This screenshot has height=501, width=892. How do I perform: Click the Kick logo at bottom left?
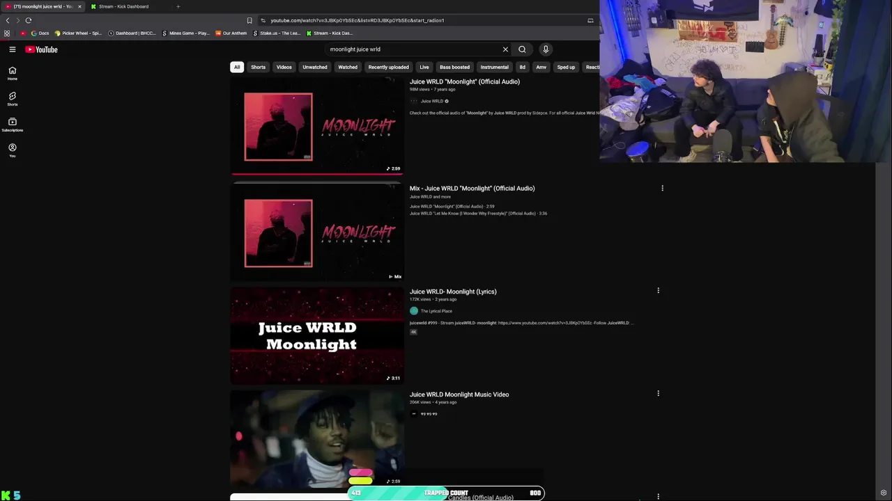pyautogui.click(x=6, y=495)
